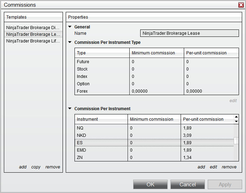Select the NKD instrument row
The width and height of the screenshot is (246, 193).
click(154, 135)
